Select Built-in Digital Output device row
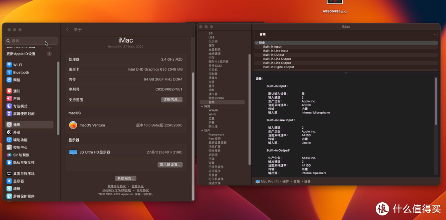The height and width of the screenshot is (220, 446). (346, 67)
